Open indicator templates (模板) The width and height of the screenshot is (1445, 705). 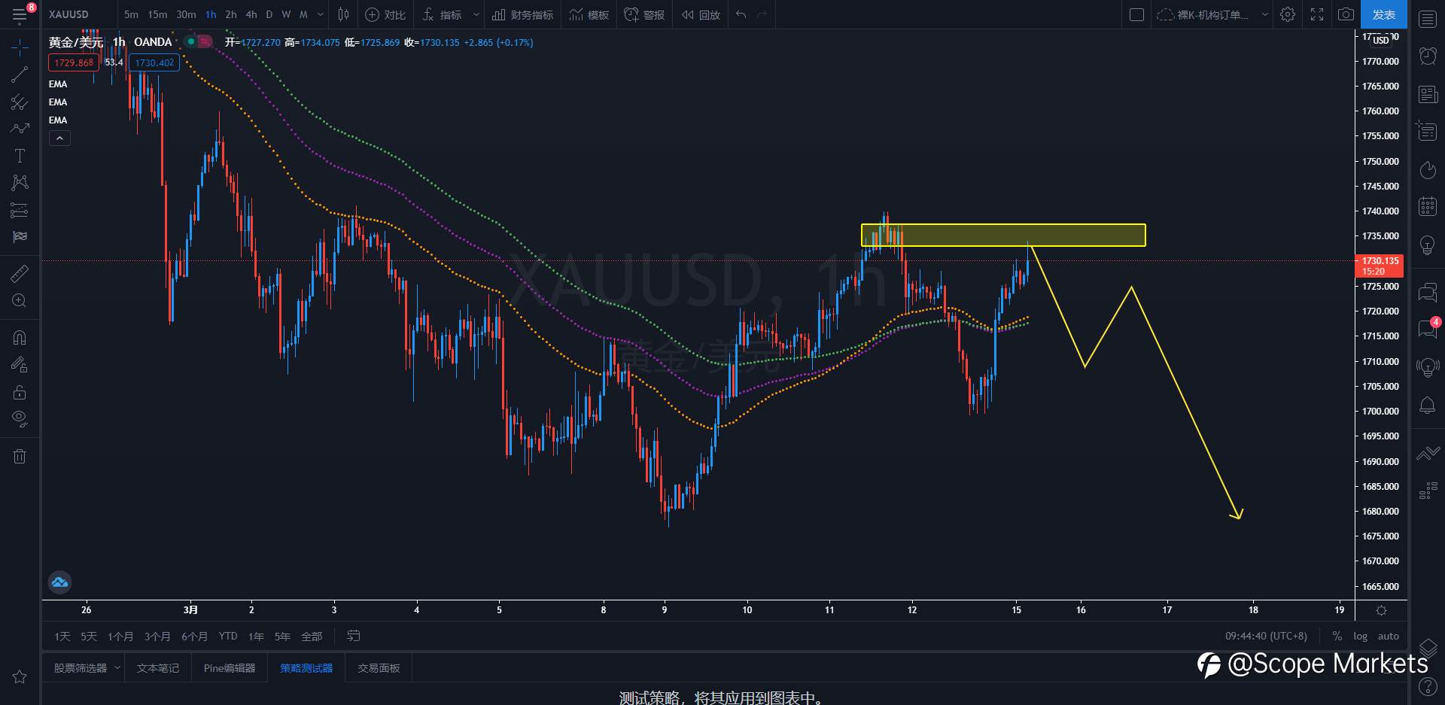click(x=589, y=14)
